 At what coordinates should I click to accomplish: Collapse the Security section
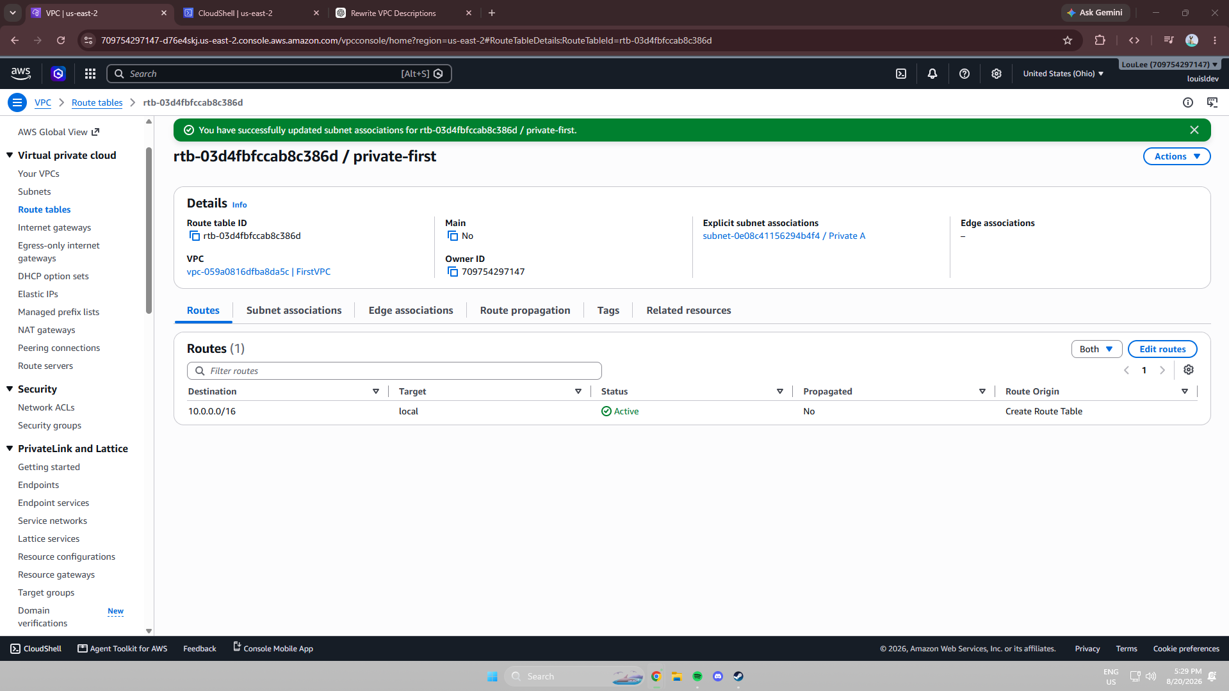10,389
